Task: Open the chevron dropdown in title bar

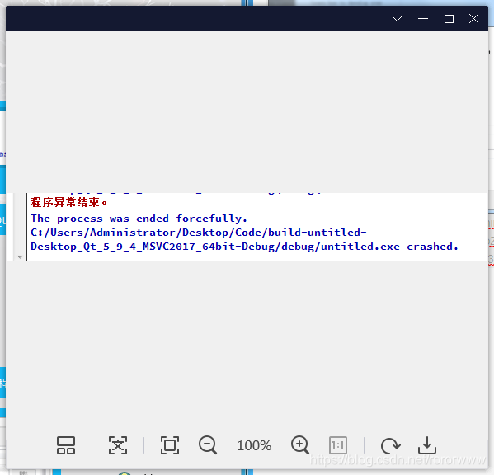Action: [397, 19]
